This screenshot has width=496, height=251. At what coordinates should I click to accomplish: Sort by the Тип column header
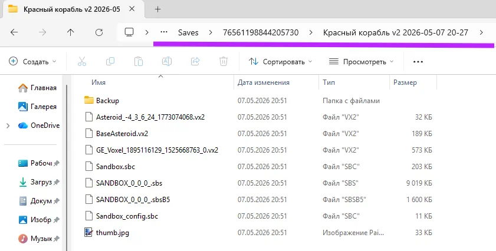click(329, 82)
